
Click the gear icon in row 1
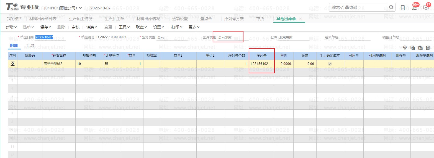12,64
